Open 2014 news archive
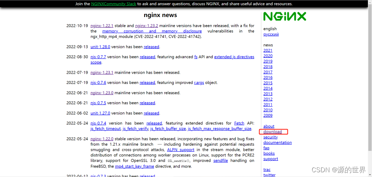This screenshot has width=372, height=177. click(268, 89)
